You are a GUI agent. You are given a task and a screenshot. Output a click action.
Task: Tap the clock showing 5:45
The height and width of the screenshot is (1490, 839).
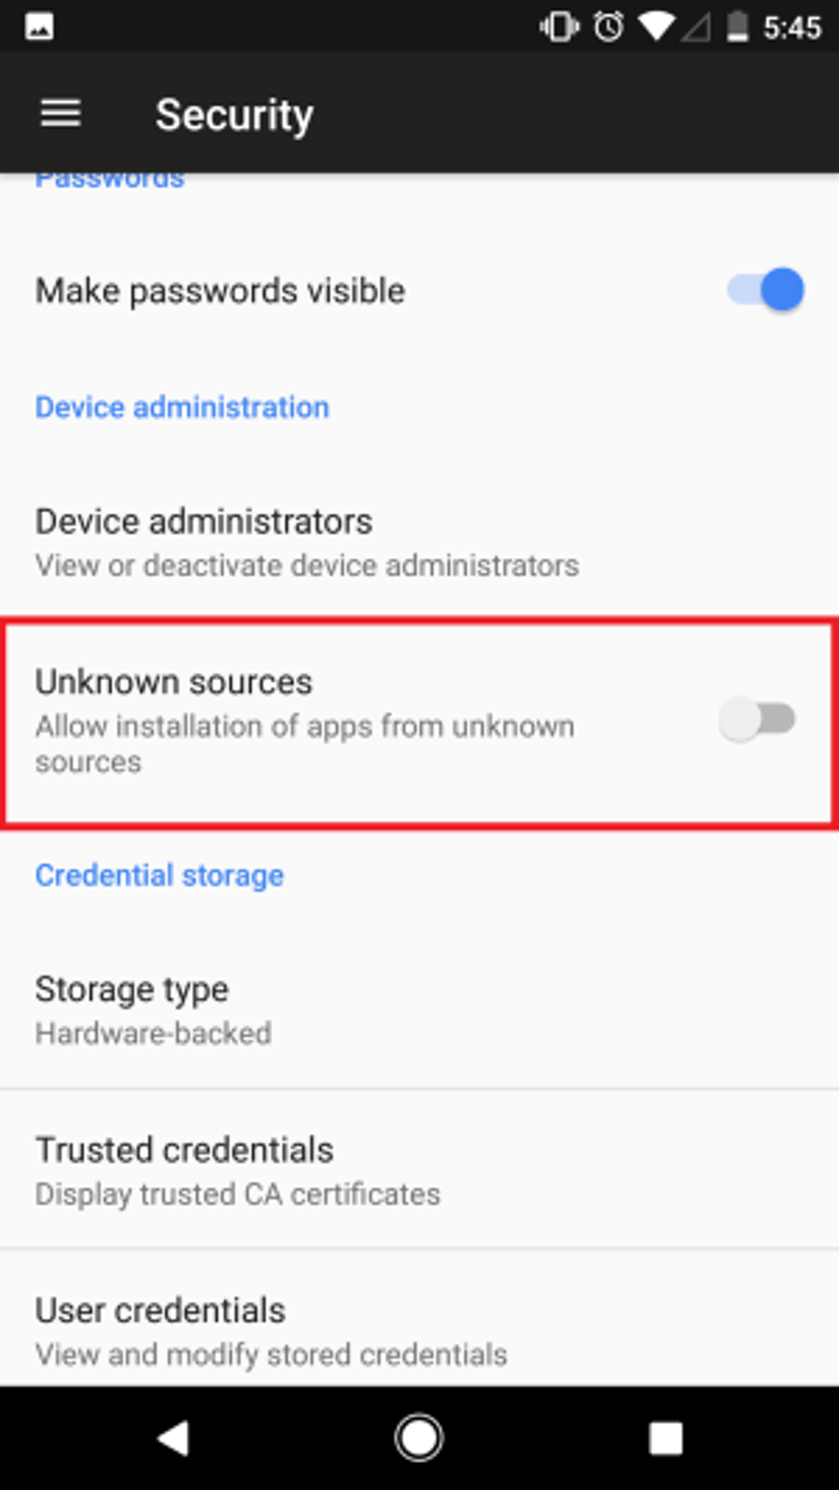coord(791,28)
